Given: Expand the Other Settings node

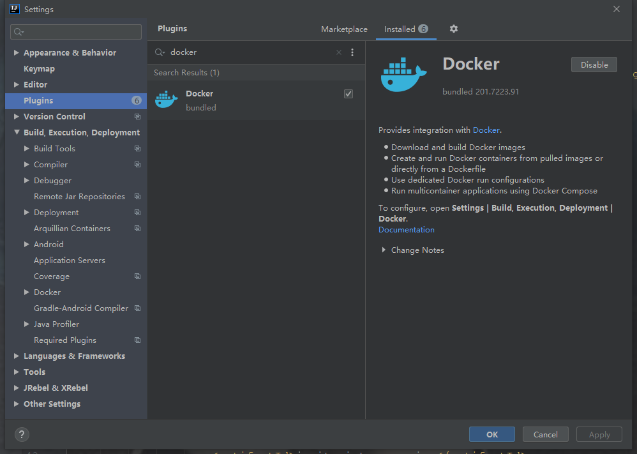Looking at the screenshot, I should click(16, 404).
